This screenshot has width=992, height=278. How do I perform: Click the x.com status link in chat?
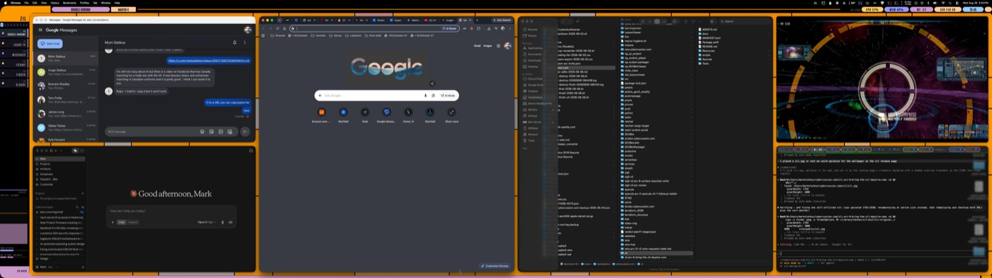coord(208,61)
